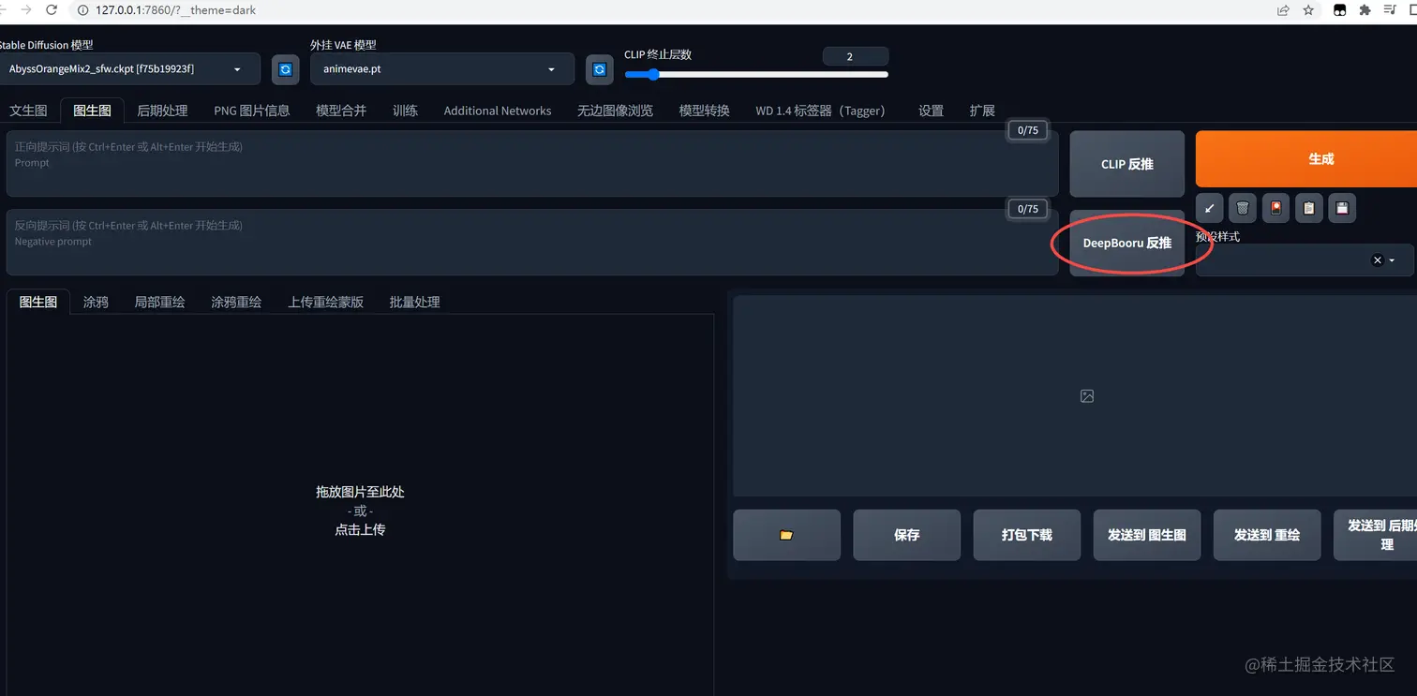Save the prompt as style via floppy icon
Image resolution: width=1417 pixels, height=696 pixels.
1342,208
